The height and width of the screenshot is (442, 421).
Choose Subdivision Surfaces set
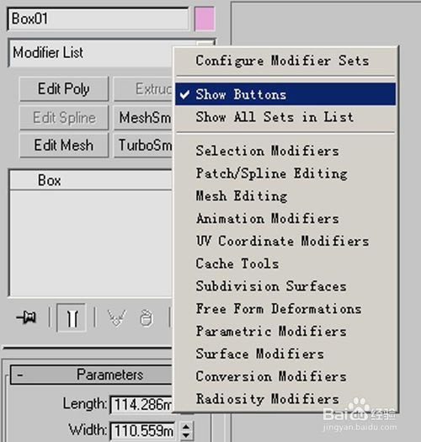click(x=285, y=286)
